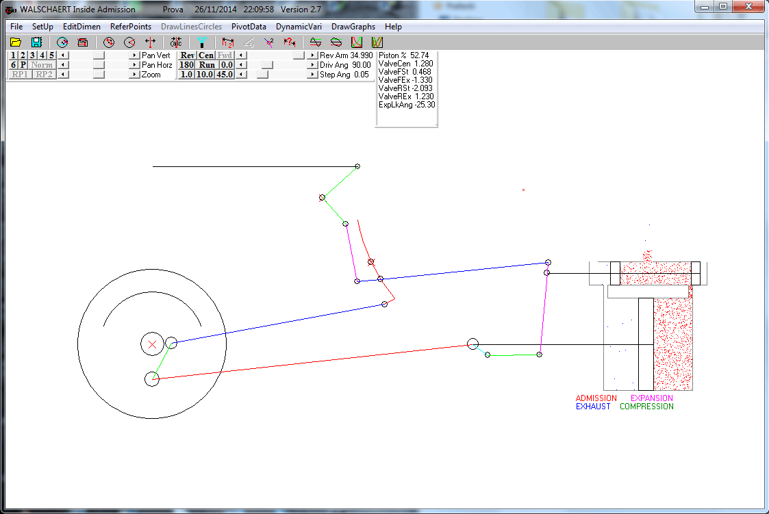Open file with the yellow folder icon

pyautogui.click(x=16, y=42)
